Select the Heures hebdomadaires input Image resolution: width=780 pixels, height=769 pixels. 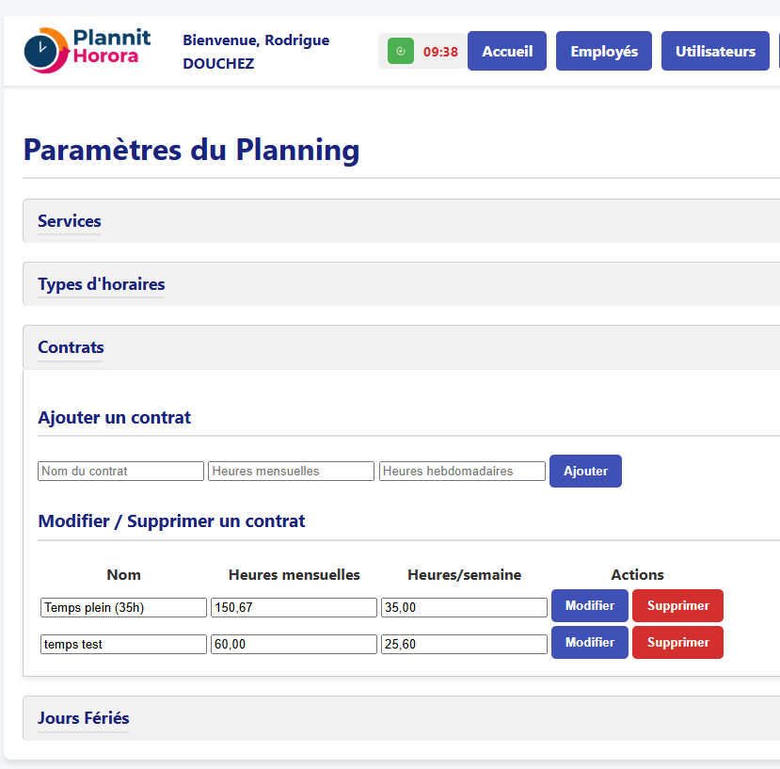[462, 471]
